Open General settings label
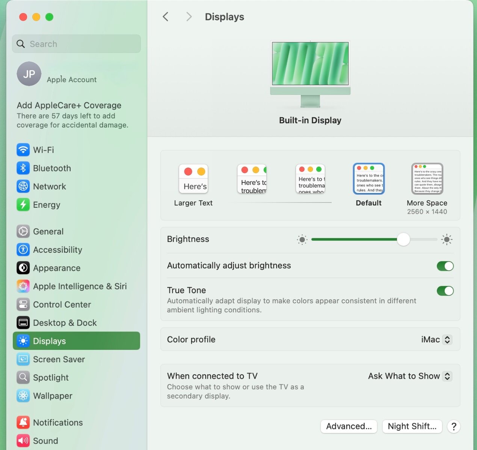 click(x=48, y=231)
